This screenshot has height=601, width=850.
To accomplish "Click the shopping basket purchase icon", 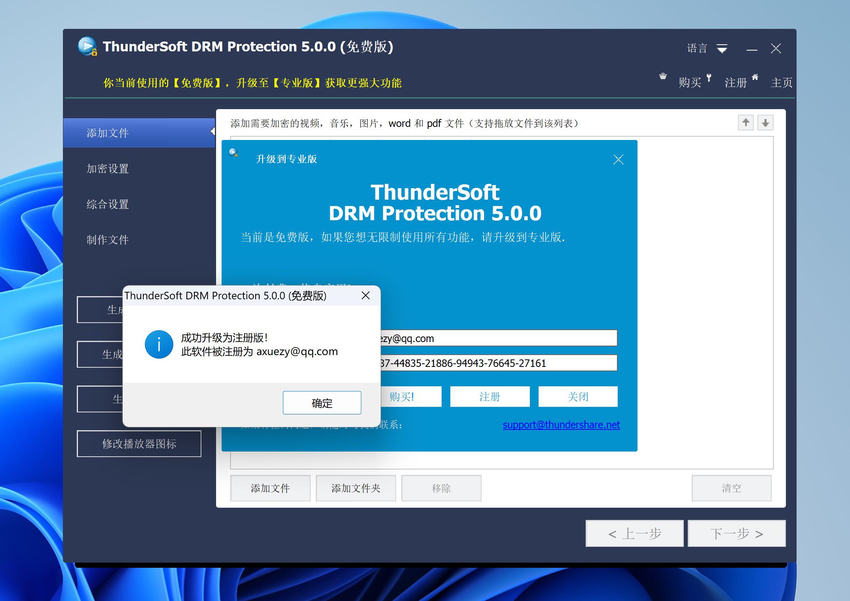I will click(663, 76).
